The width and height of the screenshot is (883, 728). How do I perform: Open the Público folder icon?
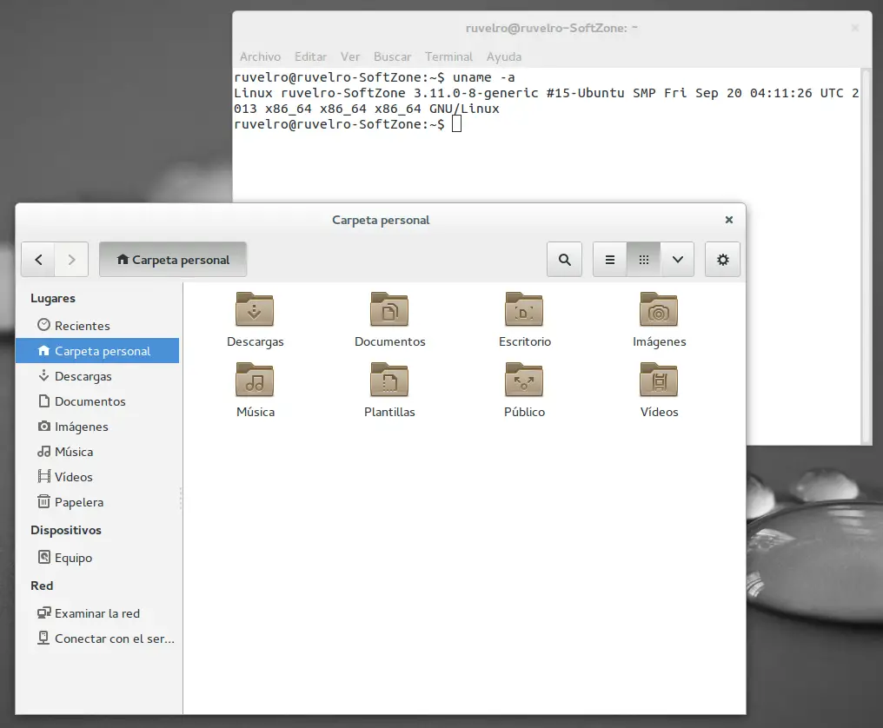point(524,381)
